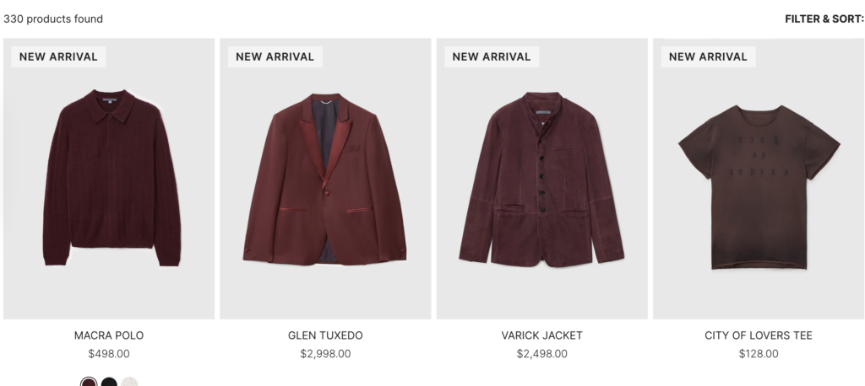Choose the black color swatch for Macra Polo
Image resolution: width=865 pixels, height=386 pixels.
(x=109, y=382)
